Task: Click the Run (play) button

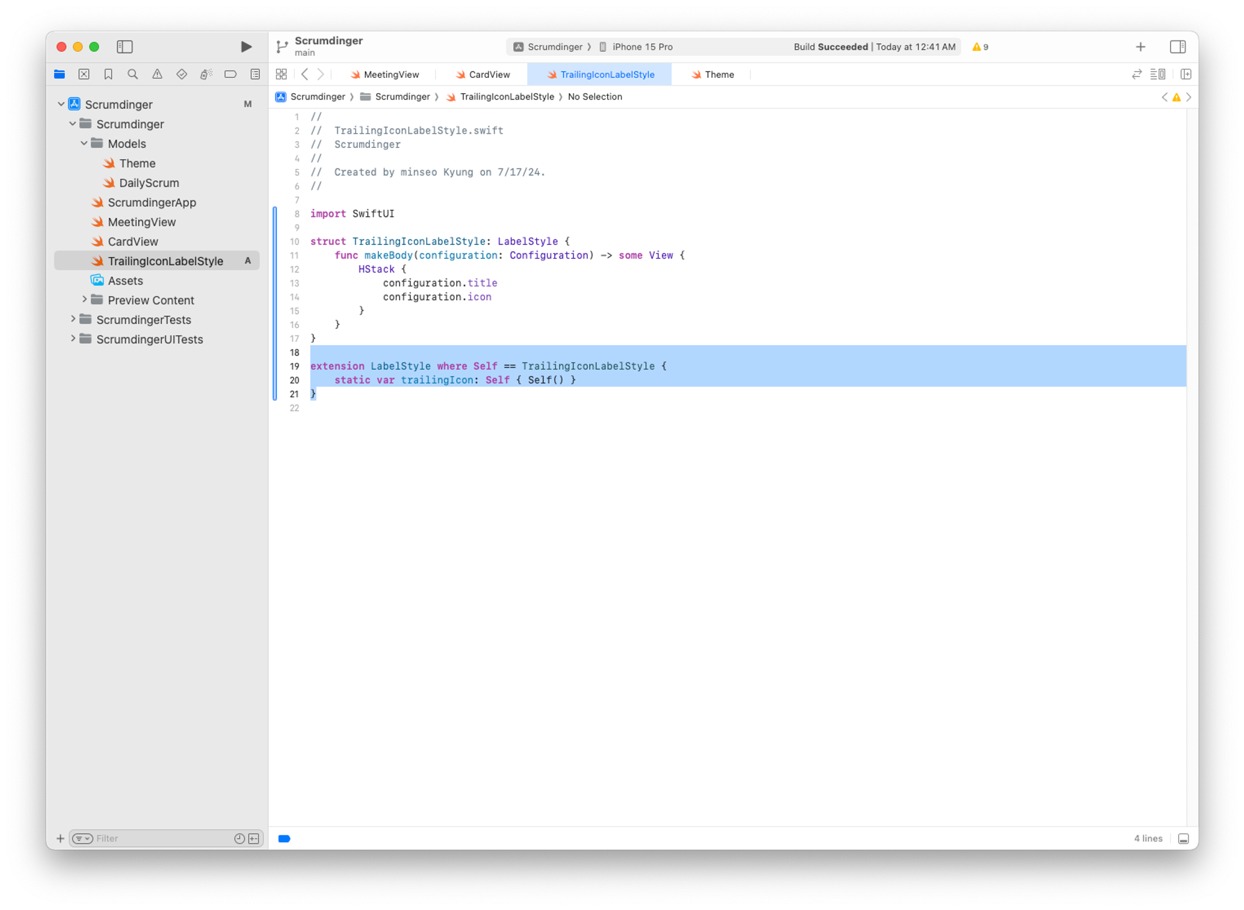Action: click(246, 47)
